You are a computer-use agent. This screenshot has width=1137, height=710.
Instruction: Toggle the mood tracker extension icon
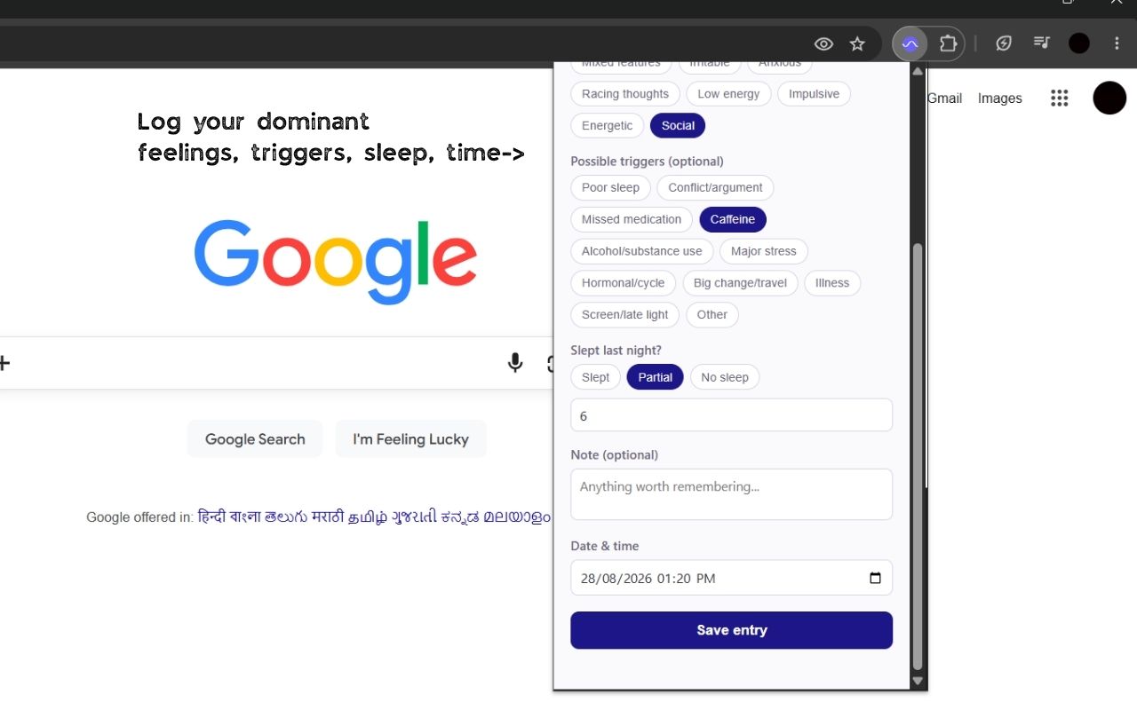tap(910, 43)
